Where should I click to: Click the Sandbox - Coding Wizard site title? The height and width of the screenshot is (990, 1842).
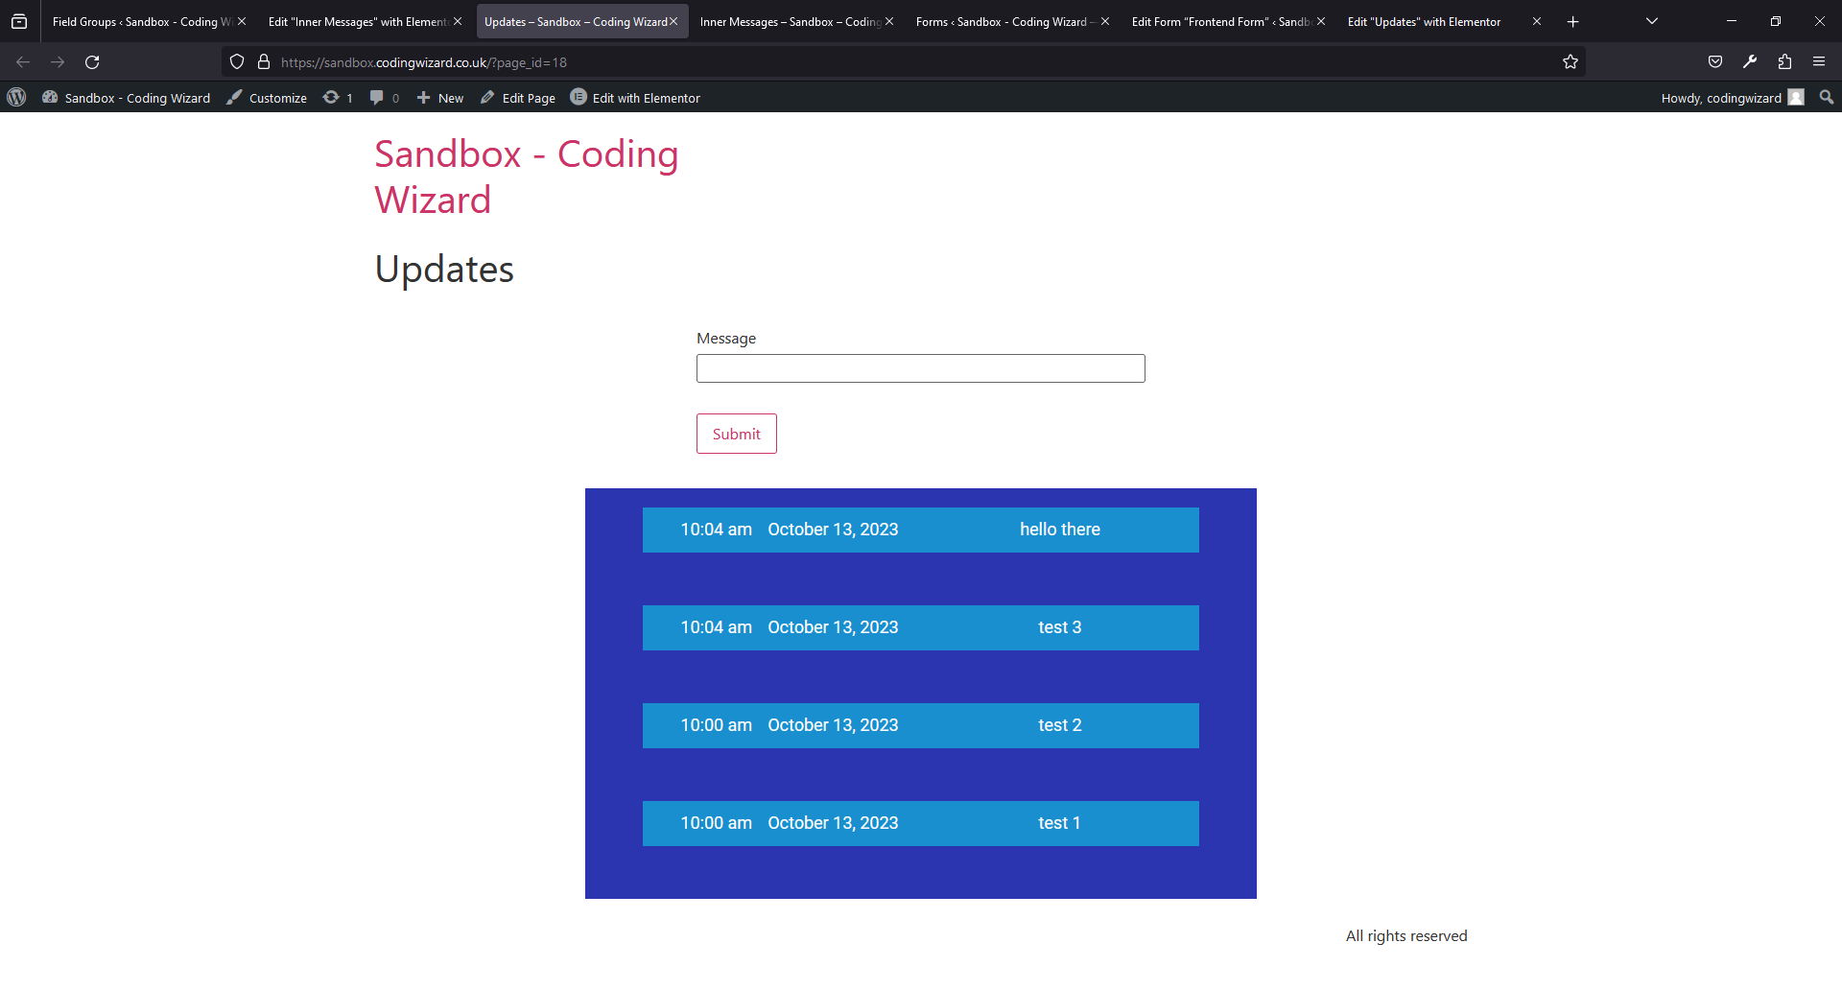527,177
